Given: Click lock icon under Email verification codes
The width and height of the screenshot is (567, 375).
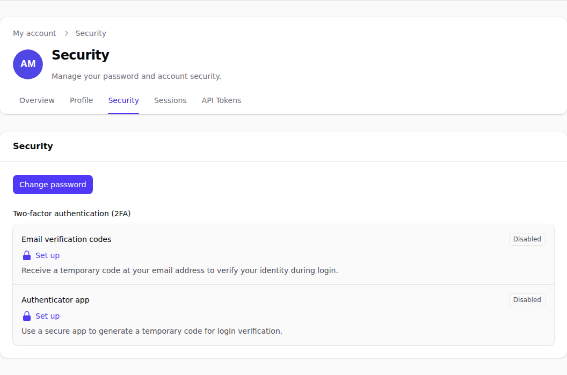Looking at the screenshot, I should pyautogui.click(x=27, y=255).
